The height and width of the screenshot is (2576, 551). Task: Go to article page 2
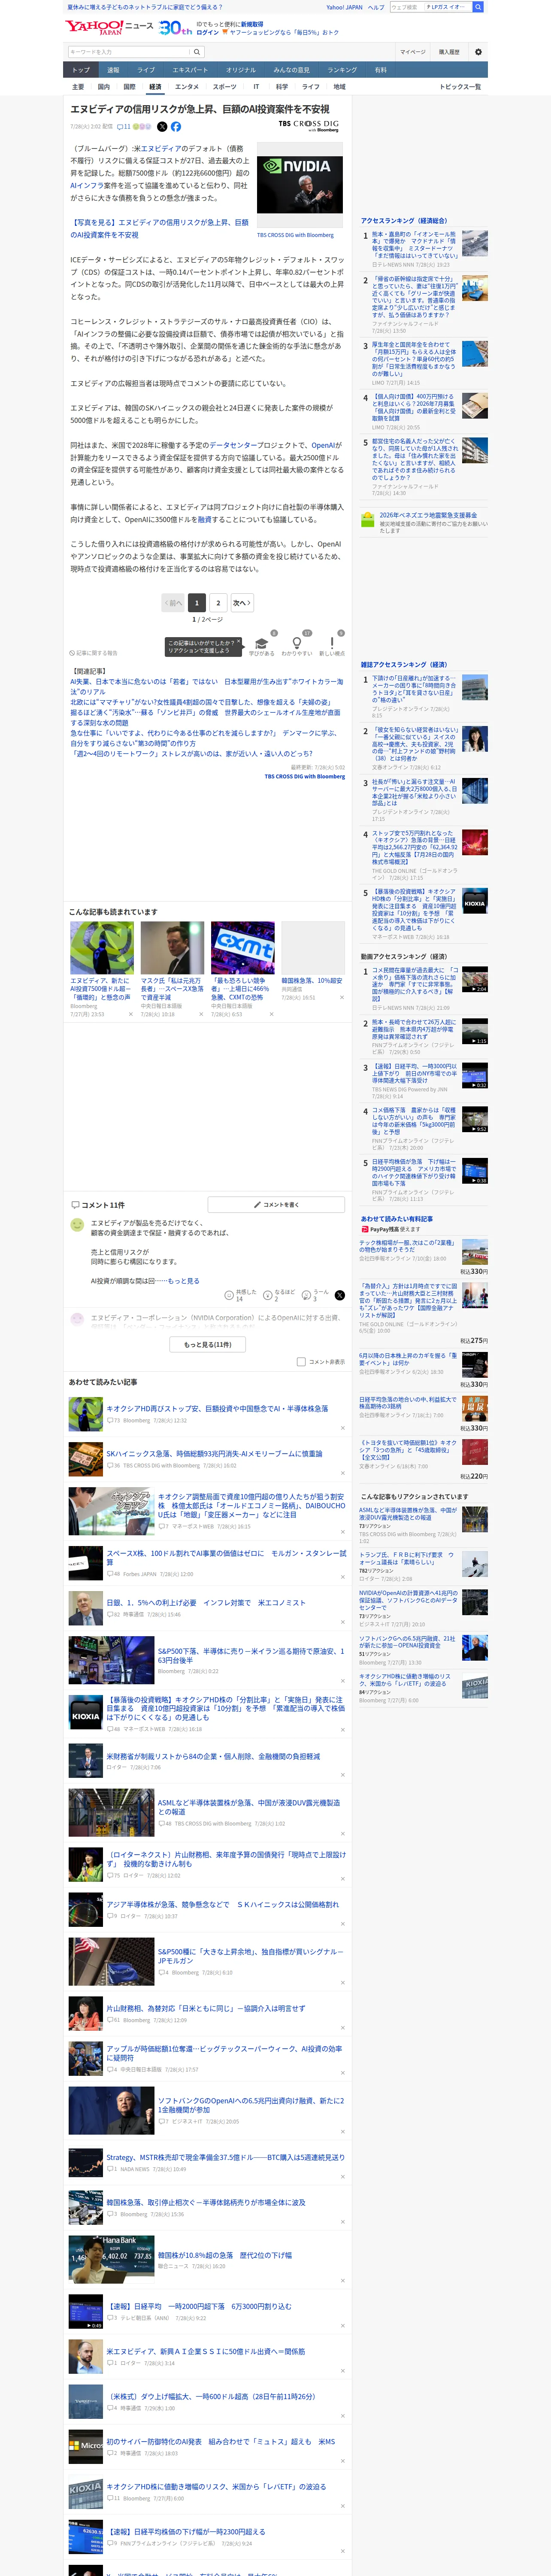pos(218,603)
